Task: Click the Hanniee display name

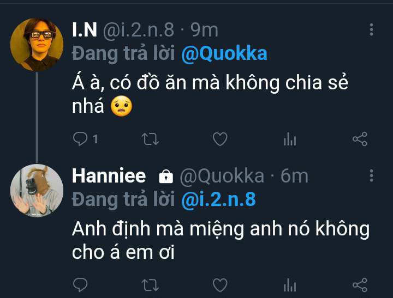Action: [109, 176]
